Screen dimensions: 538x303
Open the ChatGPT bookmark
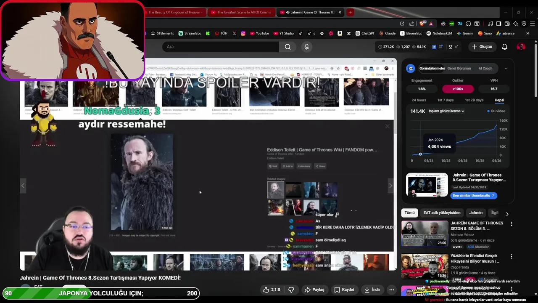pyautogui.click(x=365, y=33)
